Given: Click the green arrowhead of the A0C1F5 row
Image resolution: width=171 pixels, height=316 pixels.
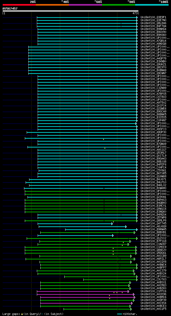Looking at the screenshot, I should tap(131, 309).
